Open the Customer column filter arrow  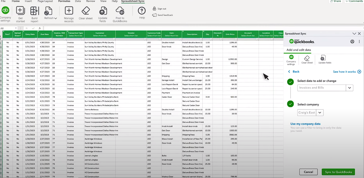click(114, 39)
